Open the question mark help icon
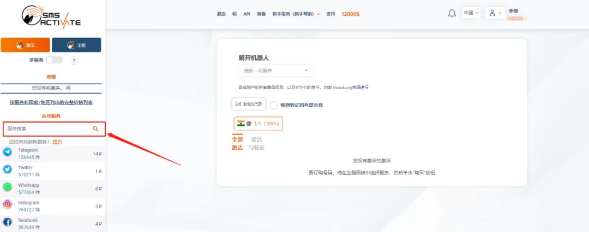 click(x=74, y=60)
